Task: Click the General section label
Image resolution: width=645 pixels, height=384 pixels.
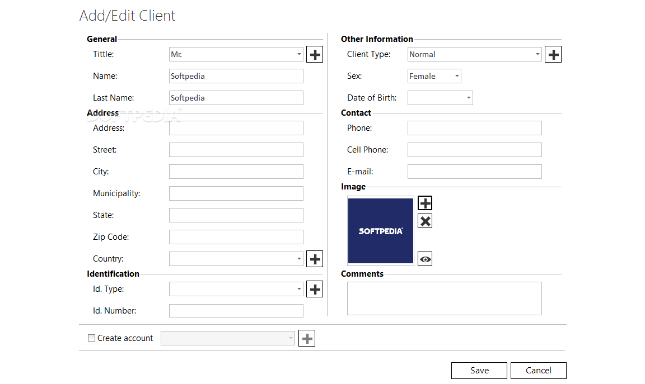Action: (x=101, y=39)
